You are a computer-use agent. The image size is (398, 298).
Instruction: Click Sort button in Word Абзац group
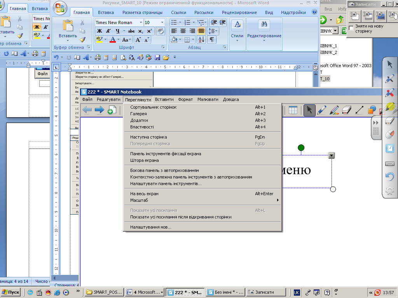coord(201,40)
